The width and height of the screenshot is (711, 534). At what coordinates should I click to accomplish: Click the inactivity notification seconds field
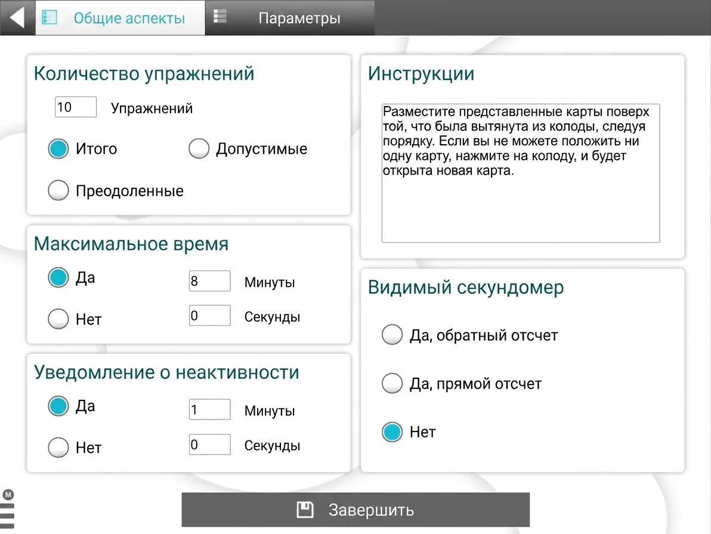209,445
